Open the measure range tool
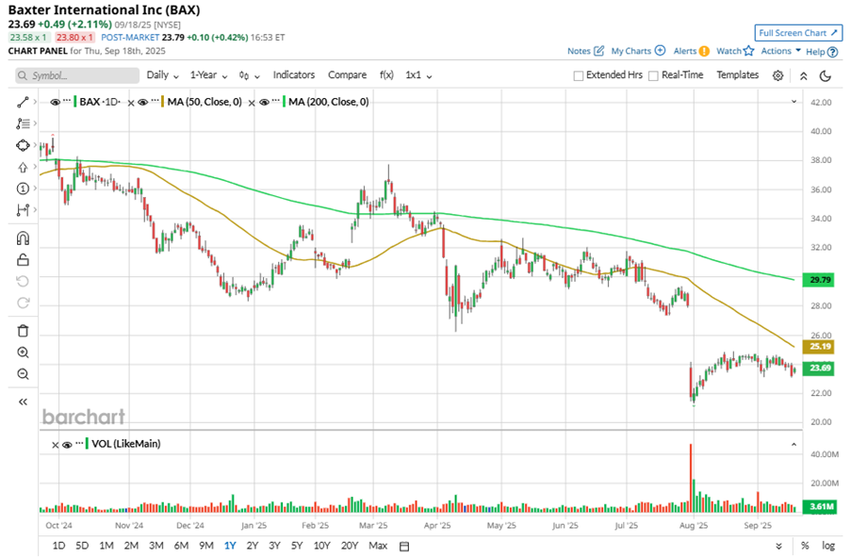 tap(23, 210)
